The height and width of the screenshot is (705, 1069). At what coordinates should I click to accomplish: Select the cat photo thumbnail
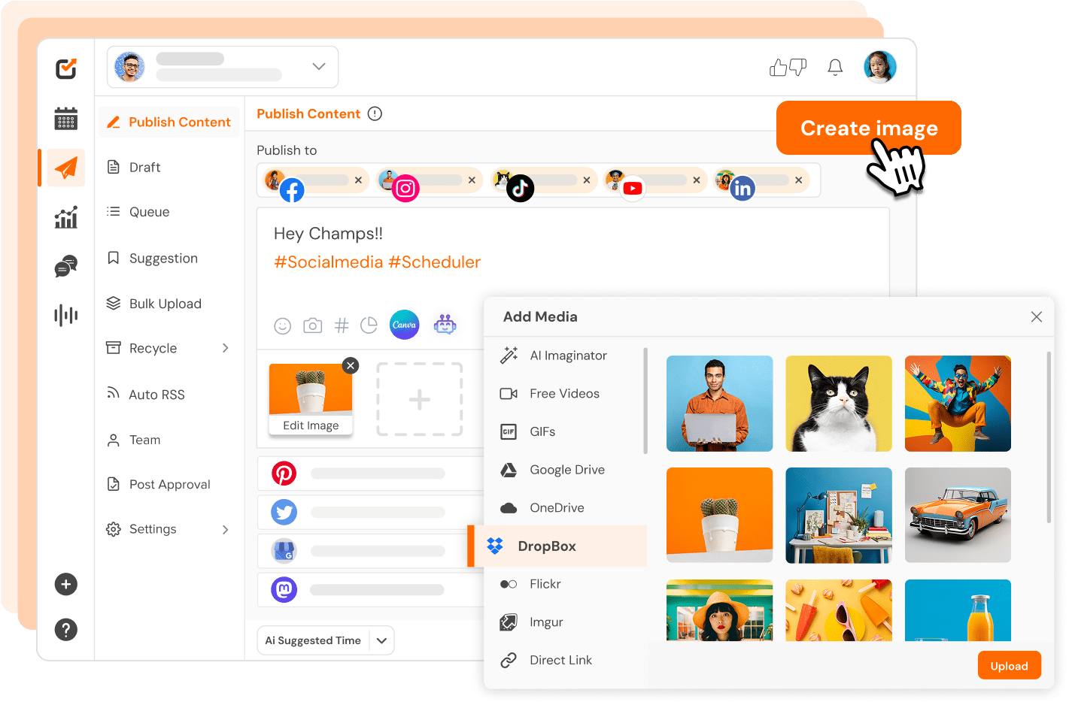pyautogui.click(x=838, y=404)
